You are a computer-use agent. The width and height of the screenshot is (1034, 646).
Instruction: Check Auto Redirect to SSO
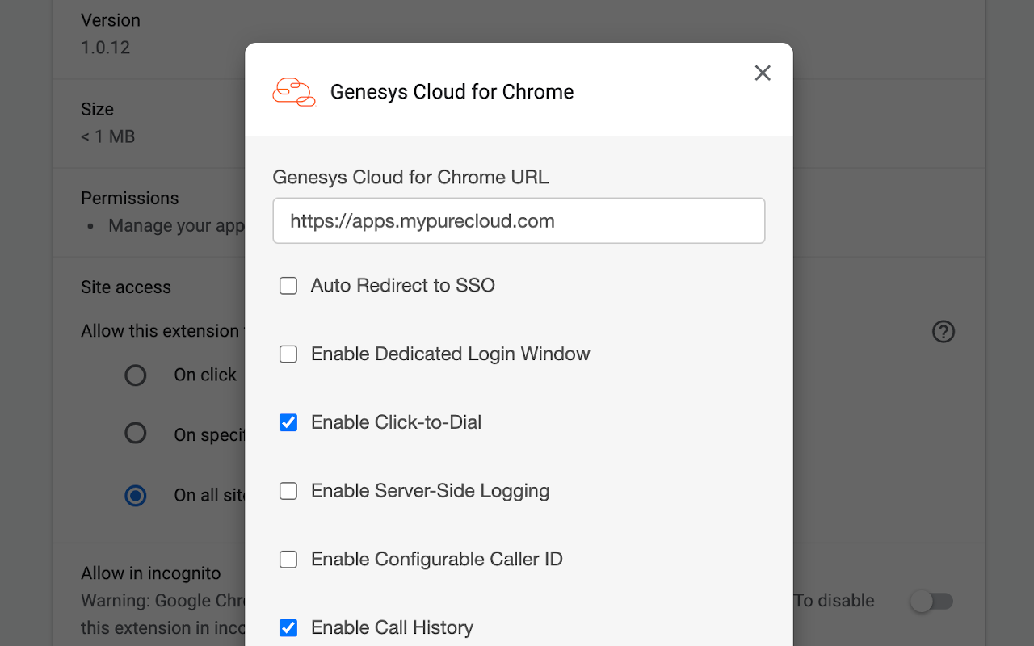(x=288, y=286)
